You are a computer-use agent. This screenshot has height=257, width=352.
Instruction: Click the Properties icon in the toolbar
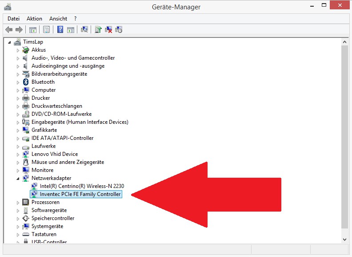point(46,30)
